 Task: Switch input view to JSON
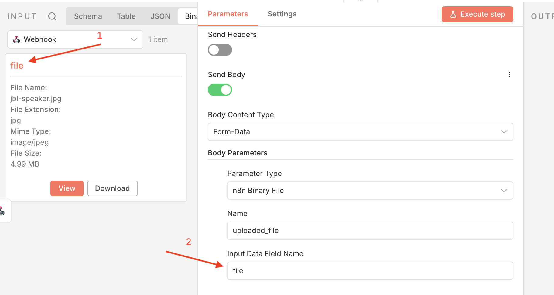point(160,16)
